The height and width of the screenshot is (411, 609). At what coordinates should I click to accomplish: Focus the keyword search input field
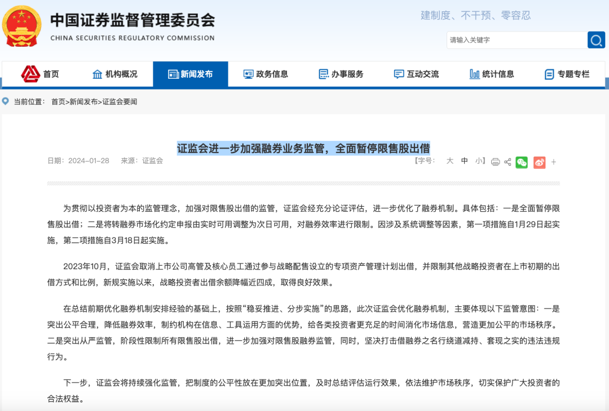pyautogui.click(x=516, y=40)
